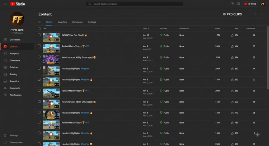Click like icon showing 68K

pos(232,57)
